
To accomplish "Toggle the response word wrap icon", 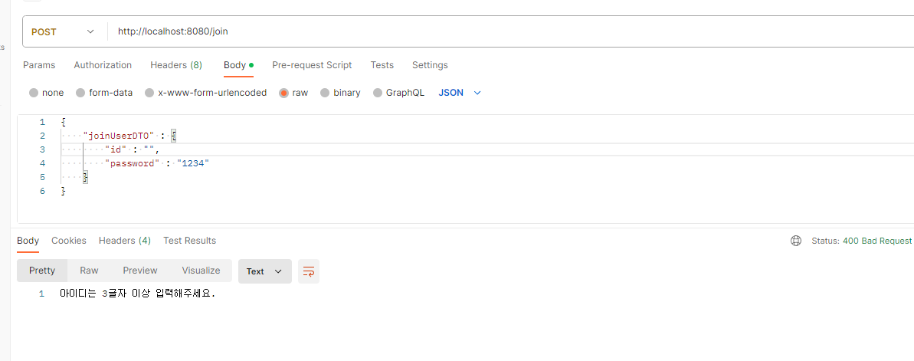I will (308, 271).
